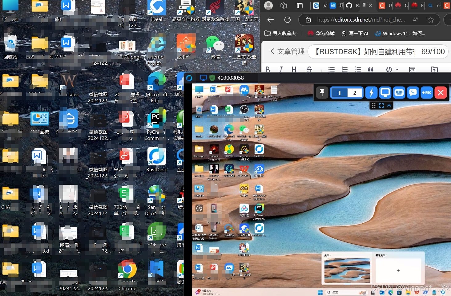Open QQ音乐 on remote desktop
The height and width of the screenshot is (296, 451).
point(229,151)
